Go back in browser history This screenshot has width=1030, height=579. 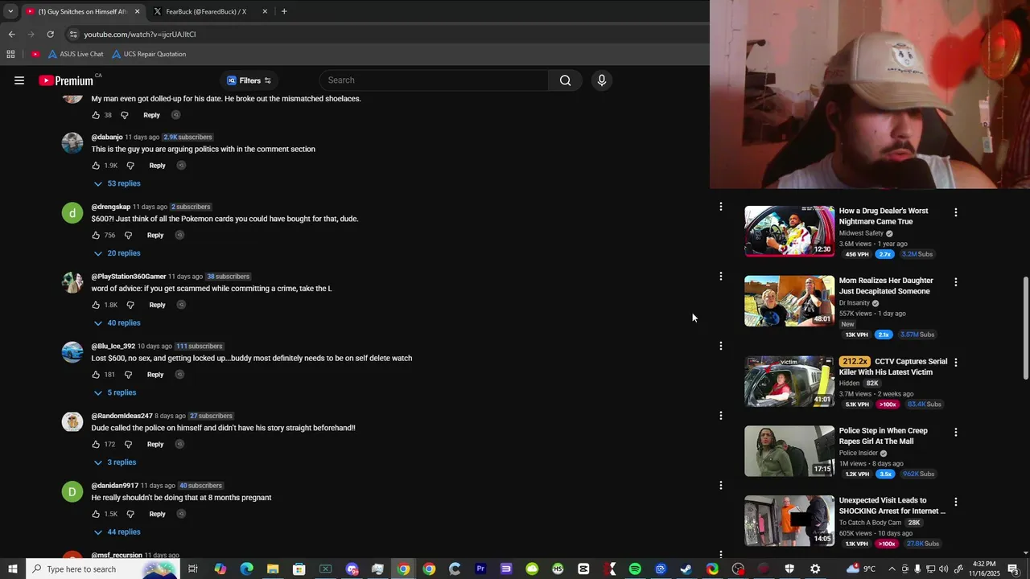pyautogui.click(x=11, y=35)
